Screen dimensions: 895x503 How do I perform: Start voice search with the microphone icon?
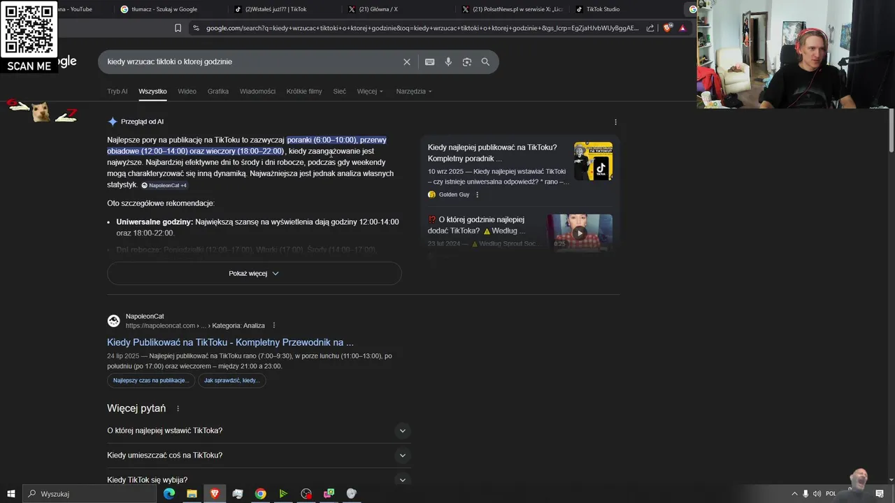tap(448, 61)
